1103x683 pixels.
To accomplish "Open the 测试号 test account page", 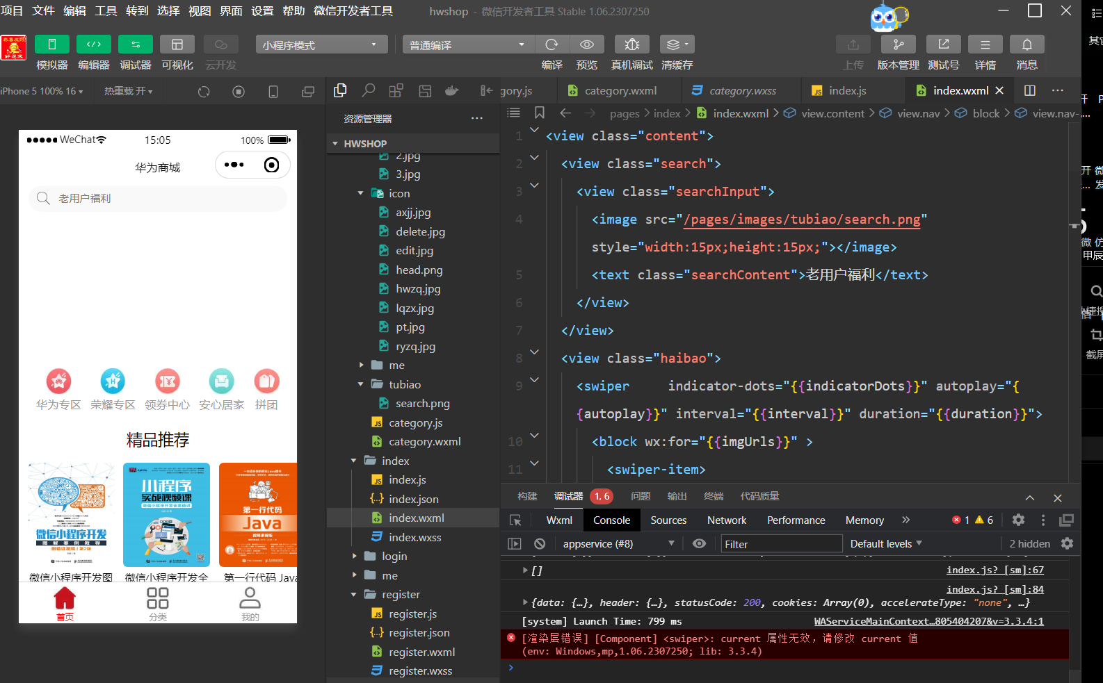I will tap(944, 44).
